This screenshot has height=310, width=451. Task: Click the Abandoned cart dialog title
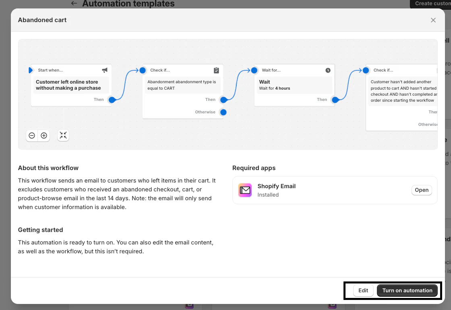pos(42,20)
